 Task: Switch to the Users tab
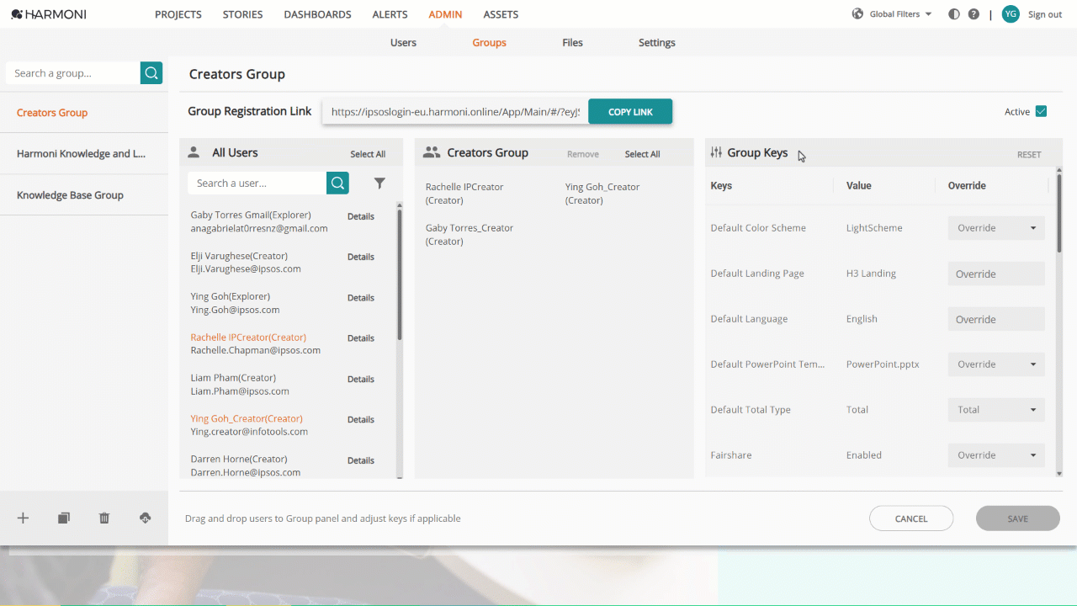tap(403, 42)
